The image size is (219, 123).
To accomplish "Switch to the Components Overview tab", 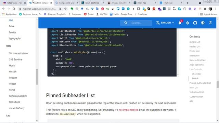I will (67, 3).
